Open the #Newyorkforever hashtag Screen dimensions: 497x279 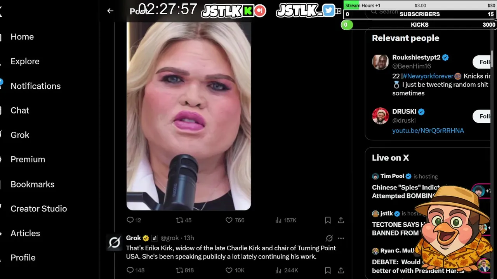[x=428, y=76]
